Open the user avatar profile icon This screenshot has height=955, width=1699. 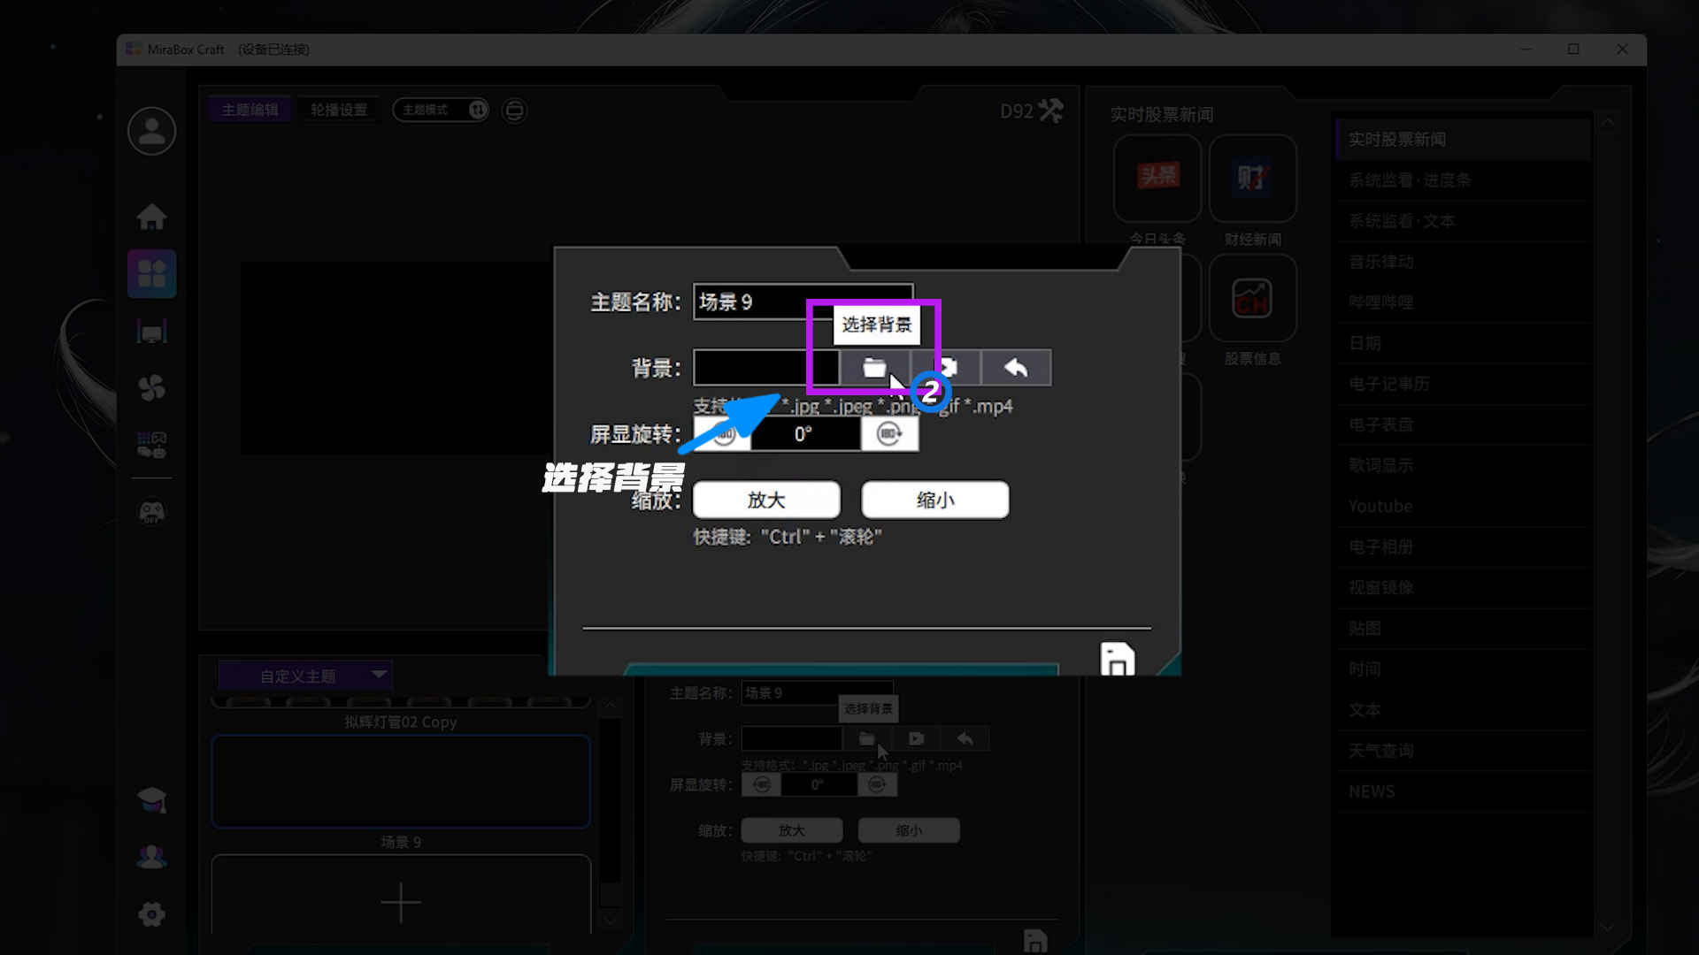coord(151,132)
